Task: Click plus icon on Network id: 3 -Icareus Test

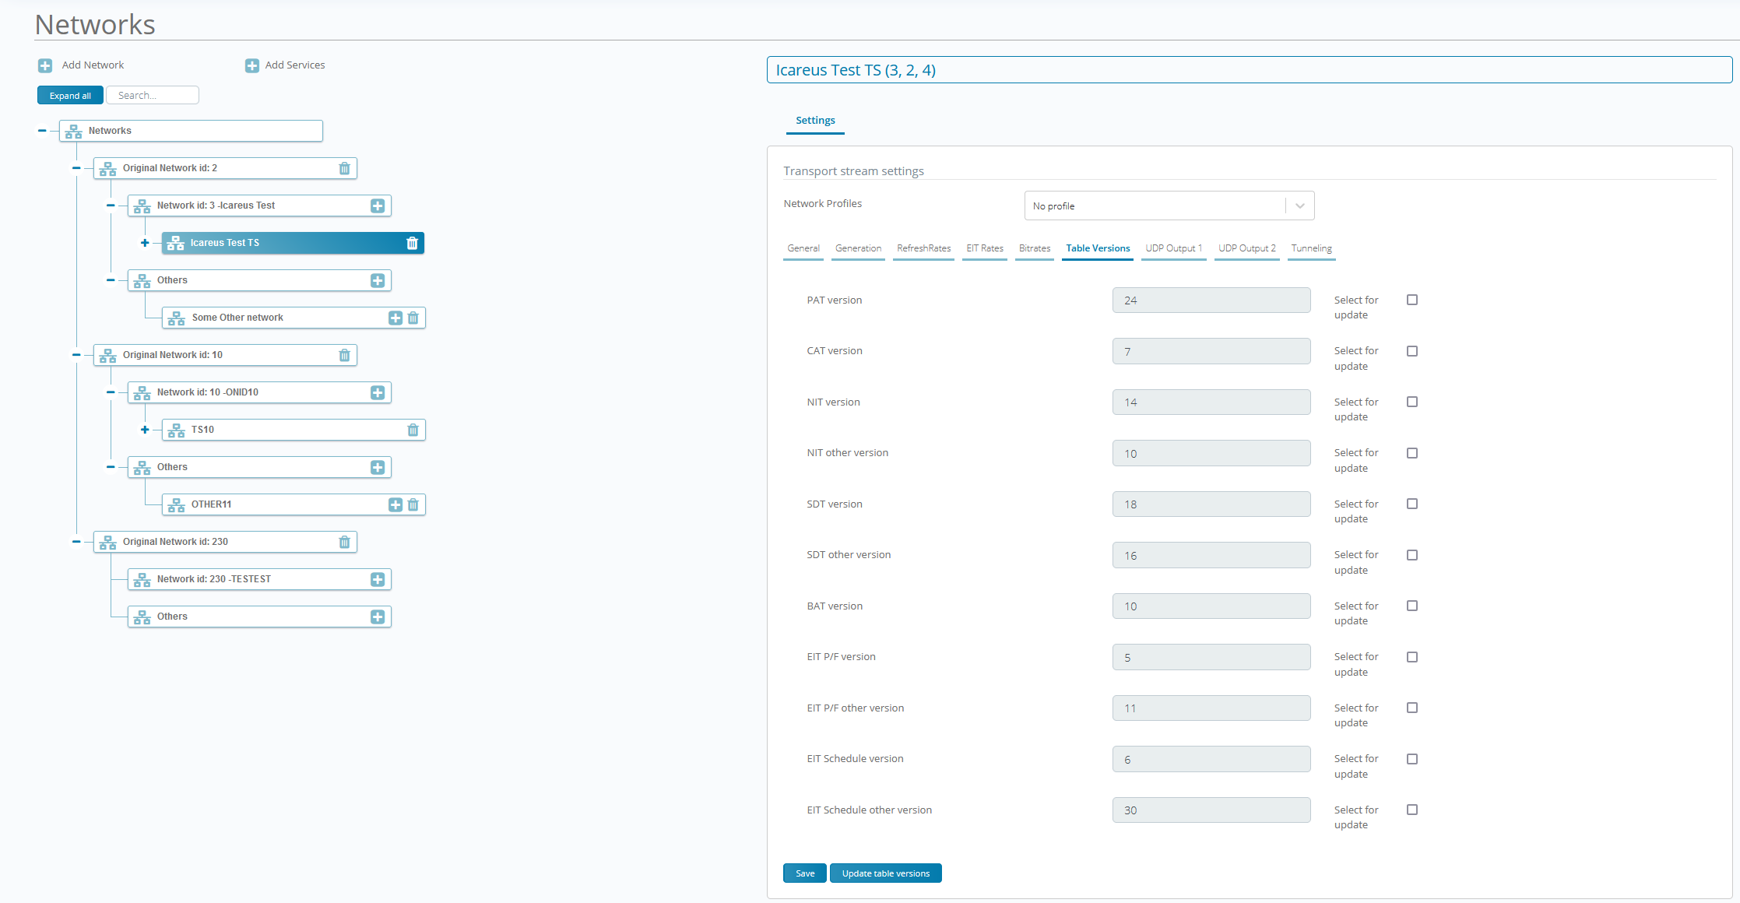Action: pos(378,206)
